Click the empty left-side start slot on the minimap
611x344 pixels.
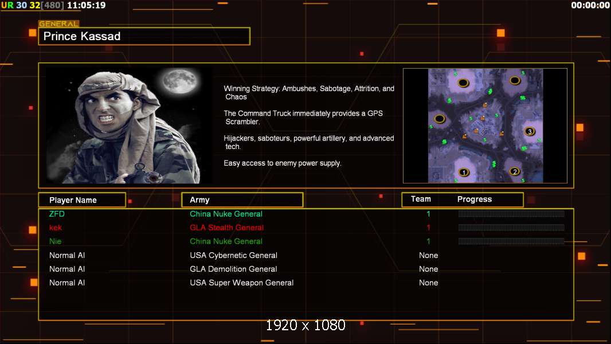[440, 119]
